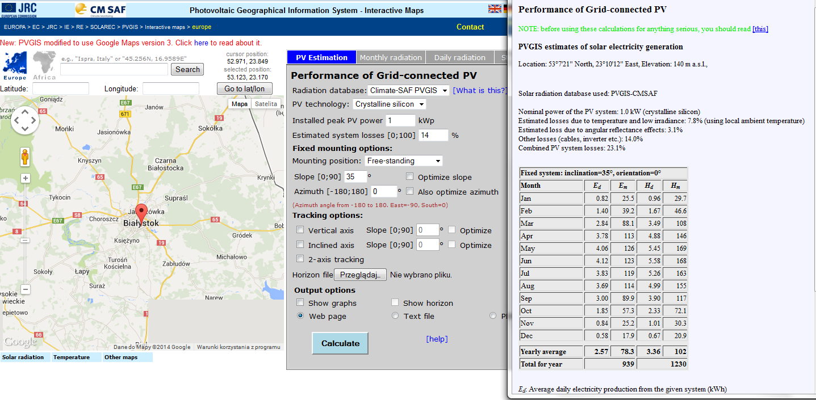Screen dimensions: 816x400
Task: Click the CM SAF logo
Action: coord(101,10)
